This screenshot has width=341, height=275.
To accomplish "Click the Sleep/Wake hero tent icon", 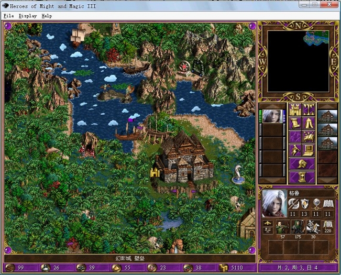I will click(309, 123).
